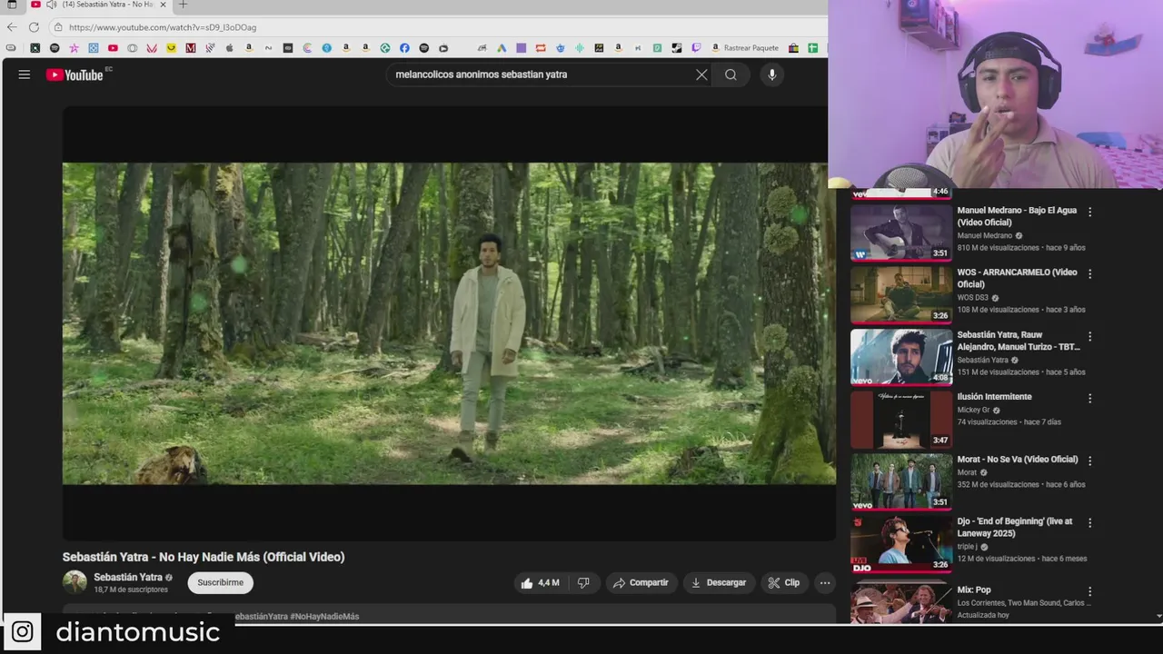
Task: Clear the search text with X
Action: (701, 74)
